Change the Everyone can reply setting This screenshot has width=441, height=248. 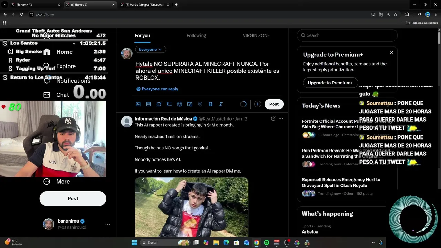tap(157, 89)
